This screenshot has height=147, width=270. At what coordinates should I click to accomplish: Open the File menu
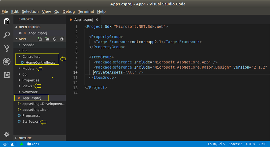point(5,12)
